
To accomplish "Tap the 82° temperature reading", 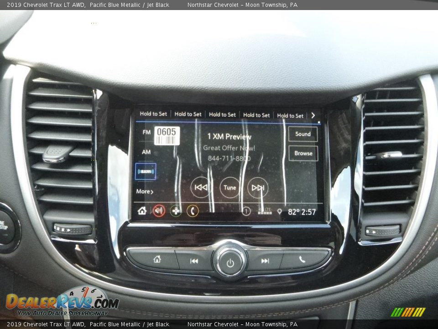I will (293, 212).
